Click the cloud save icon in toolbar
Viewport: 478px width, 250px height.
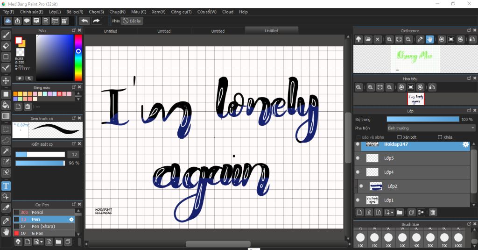point(8,21)
